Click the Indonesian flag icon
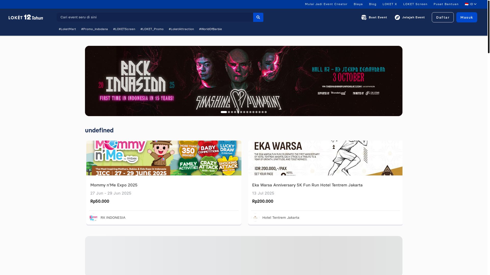This screenshot has height=275, width=490. tap(467, 4)
